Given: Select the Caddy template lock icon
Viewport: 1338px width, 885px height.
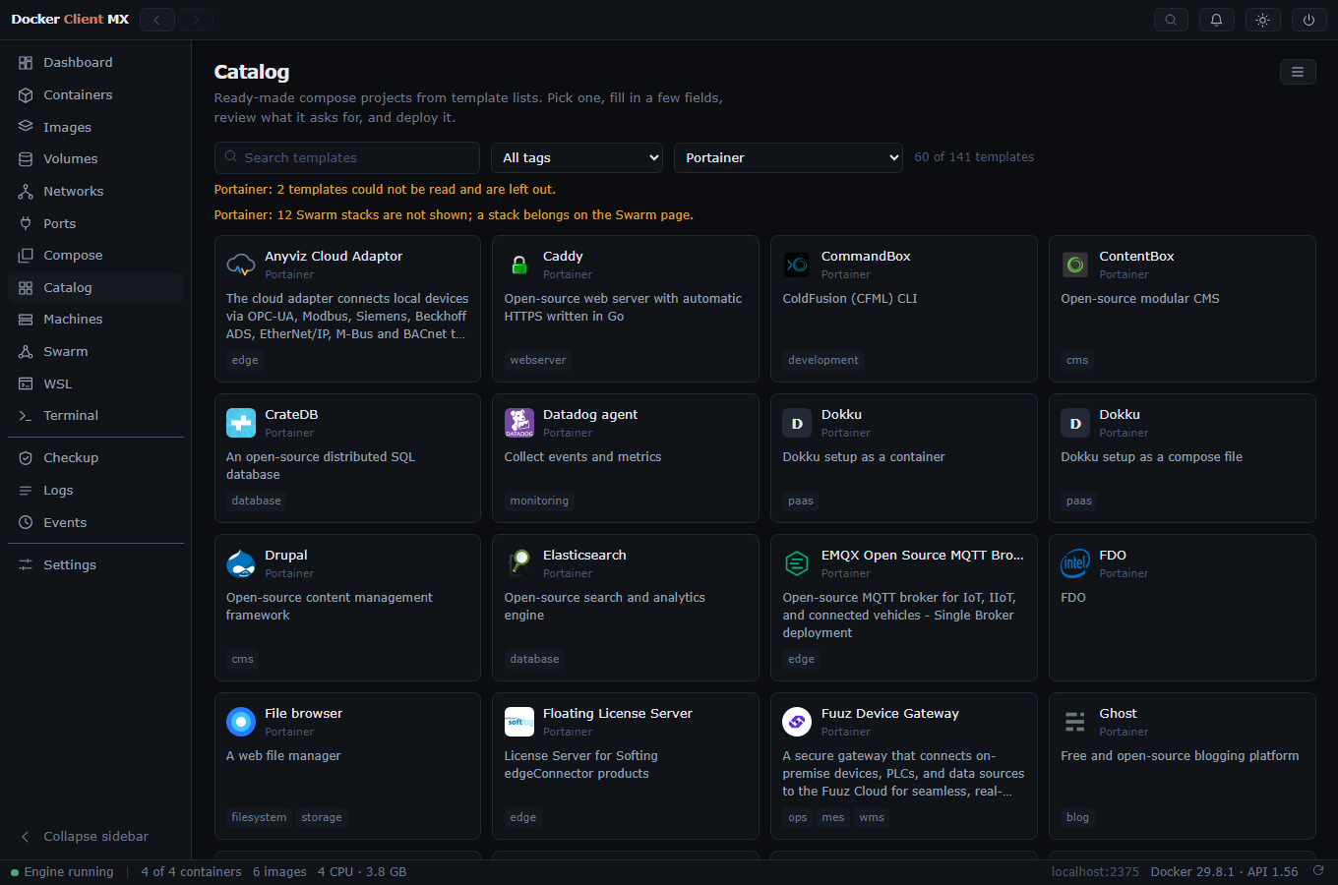Looking at the screenshot, I should pyautogui.click(x=519, y=265).
